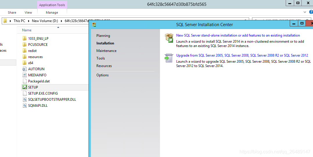Open Explorer help question mark icon
Image resolution: width=313 pixels, height=157 pixels.
(311, 12)
